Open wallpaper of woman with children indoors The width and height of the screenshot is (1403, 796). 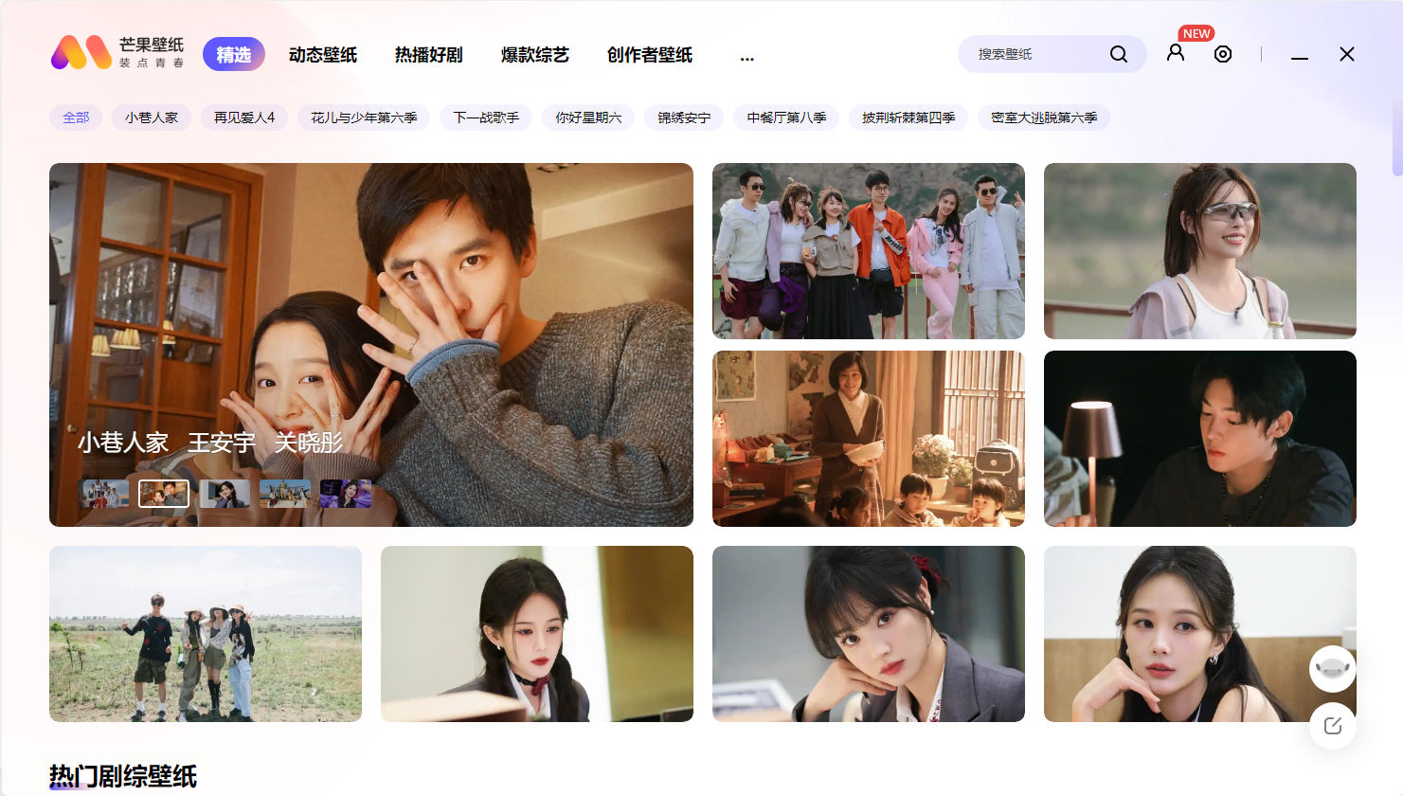click(x=869, y=439)
